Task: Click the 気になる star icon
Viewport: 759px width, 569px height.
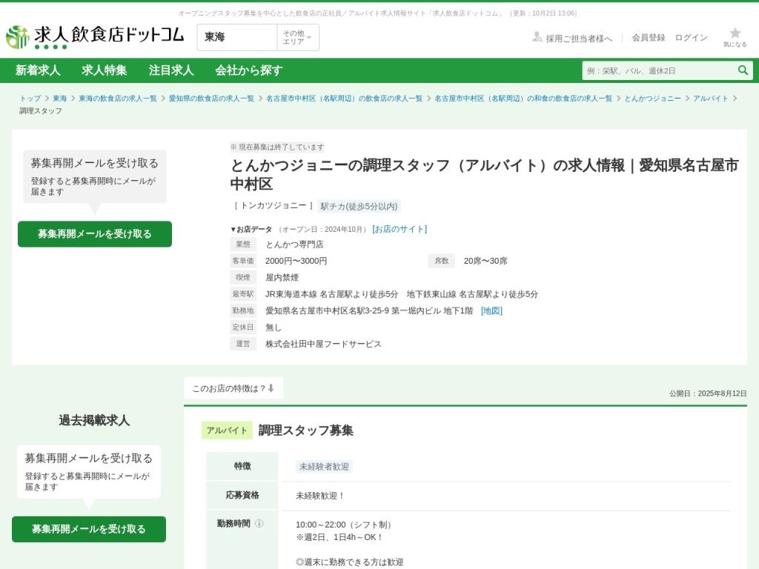Action: click(x=735, y=33)
